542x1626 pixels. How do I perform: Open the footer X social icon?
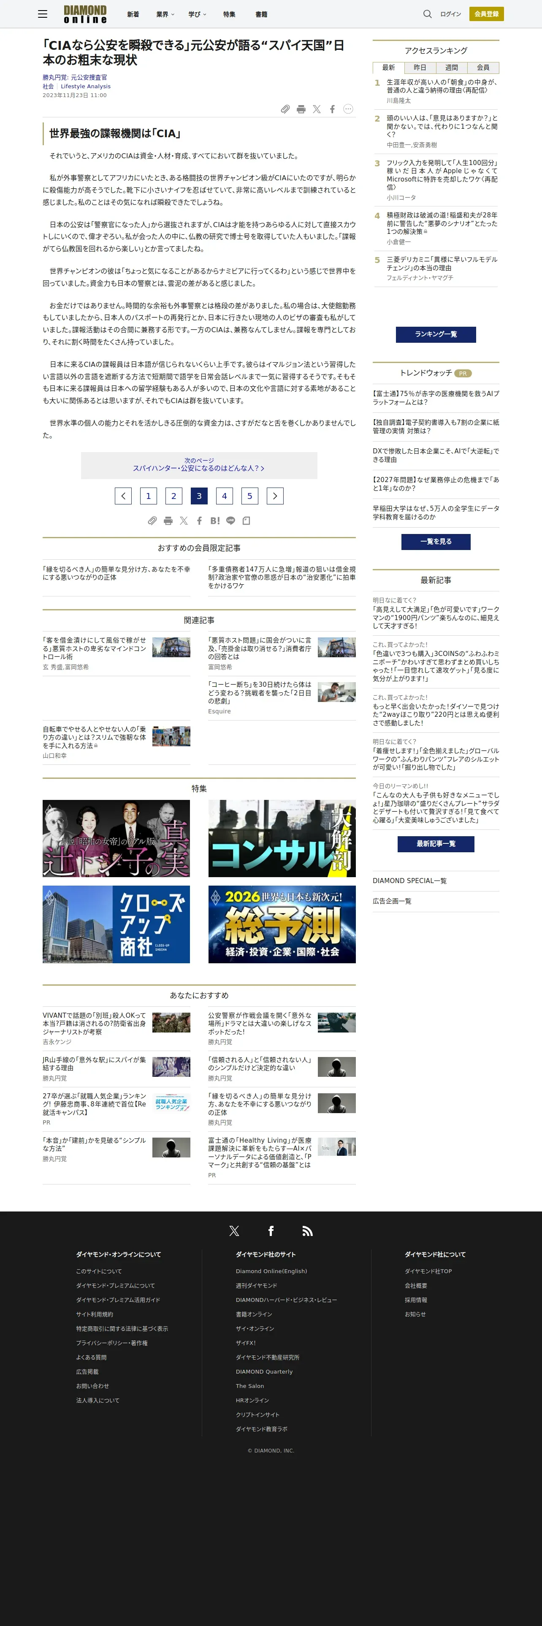pyautogui.click(x=234, y=1231)
